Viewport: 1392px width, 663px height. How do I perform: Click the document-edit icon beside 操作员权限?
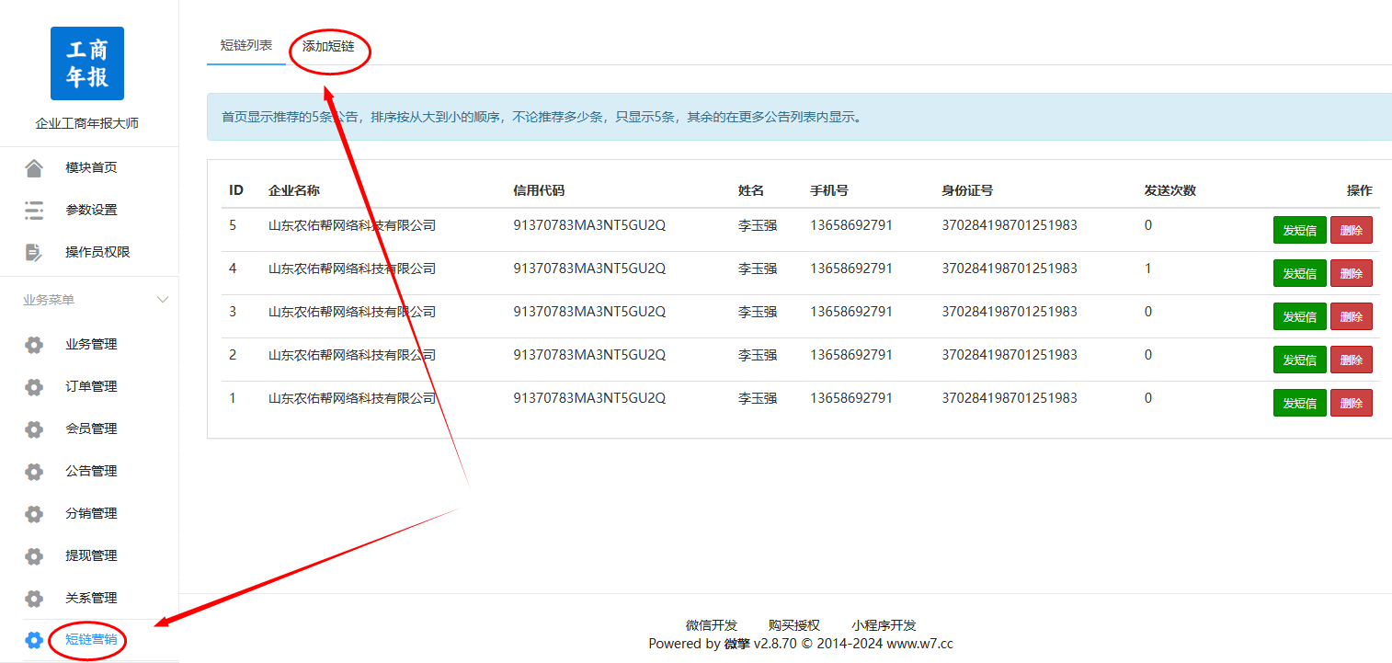click(x=34, y=253)
